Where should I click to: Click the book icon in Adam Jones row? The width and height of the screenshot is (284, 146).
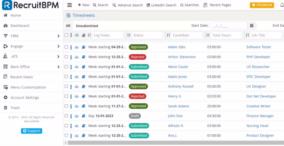click(84, 77)
